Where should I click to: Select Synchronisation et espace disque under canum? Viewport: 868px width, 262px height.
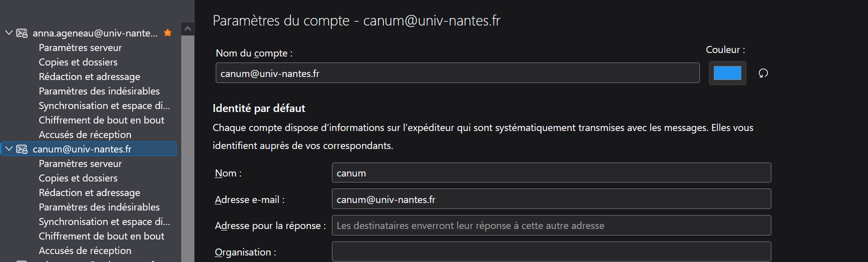[104, 221]
